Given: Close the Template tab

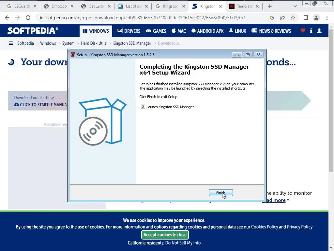Looking at the screenshot, I should click(257, 6).
